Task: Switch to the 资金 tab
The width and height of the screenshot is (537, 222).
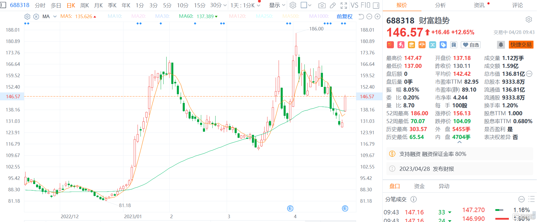Action: pos(419,186)
